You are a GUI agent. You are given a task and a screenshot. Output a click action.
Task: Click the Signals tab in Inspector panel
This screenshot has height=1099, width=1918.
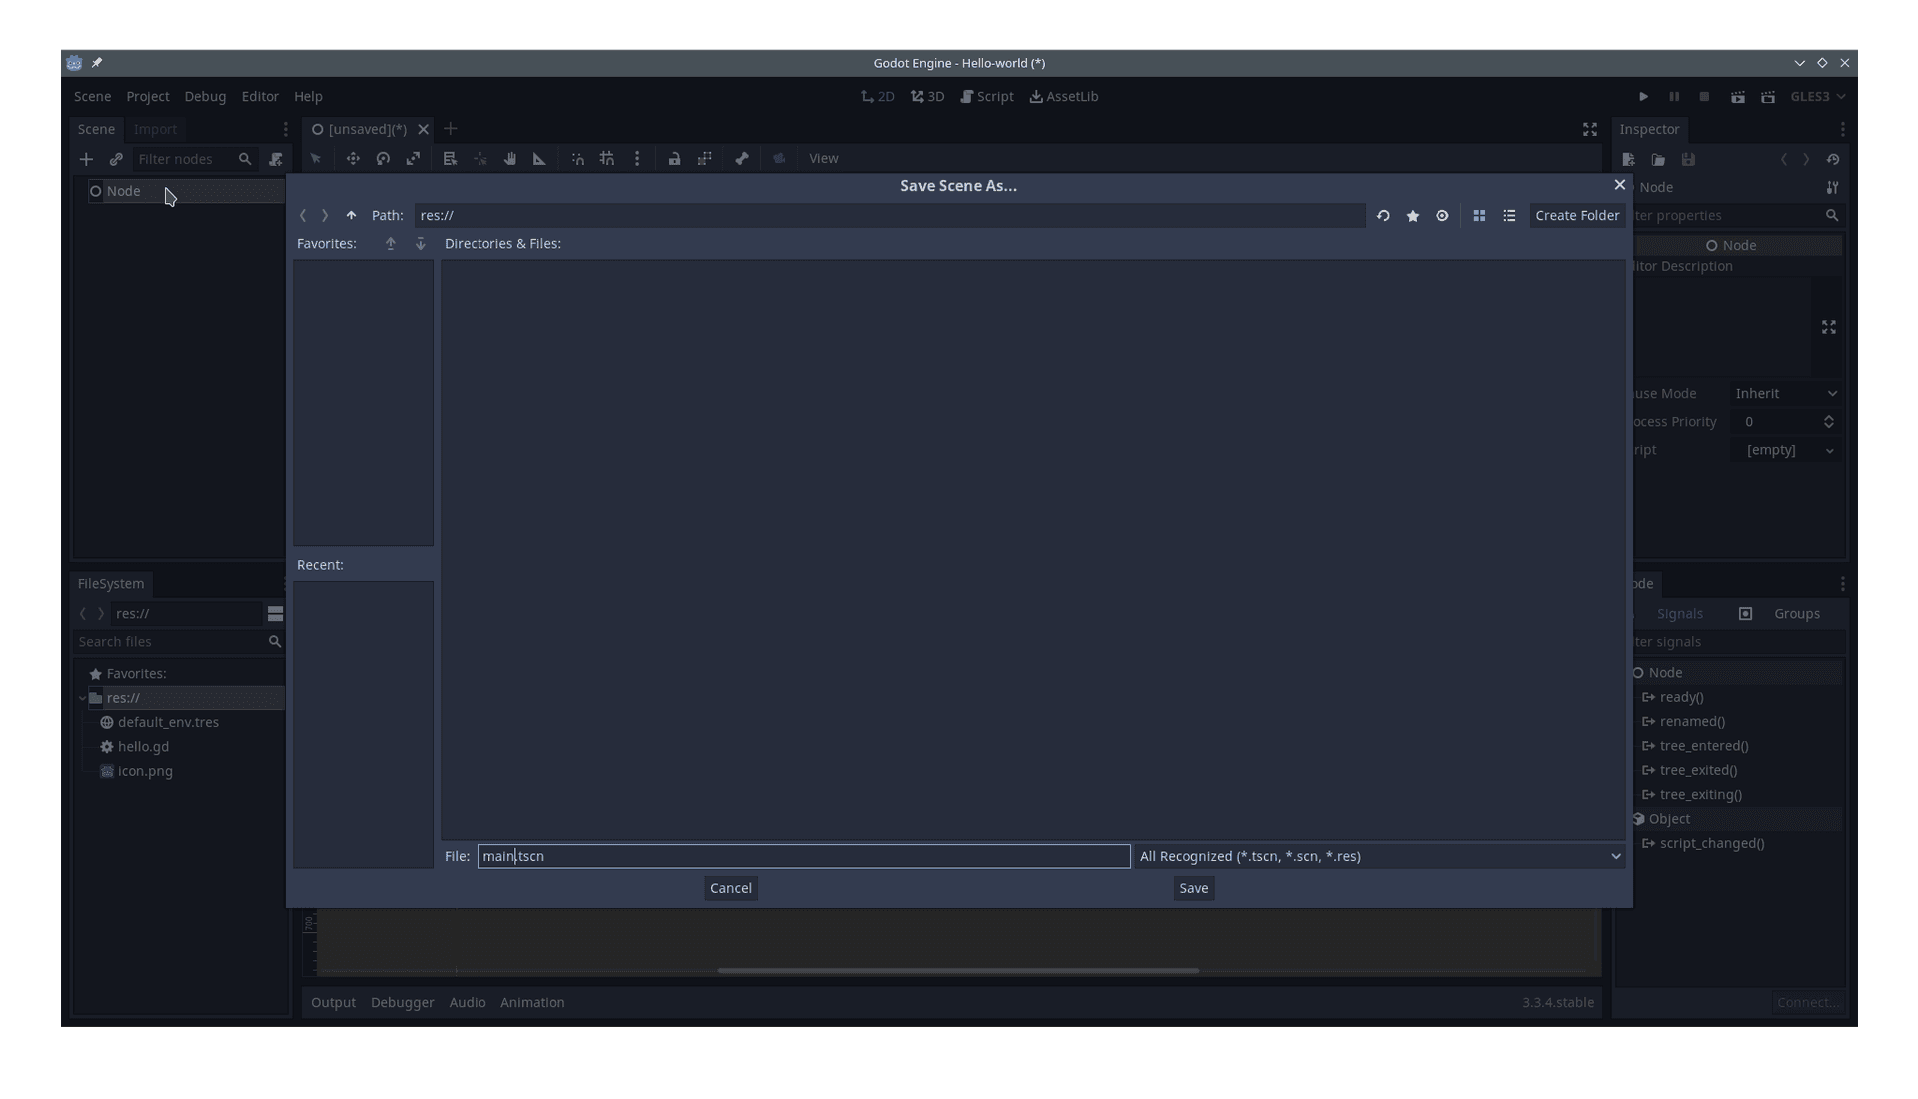(x=1679, y=612)
